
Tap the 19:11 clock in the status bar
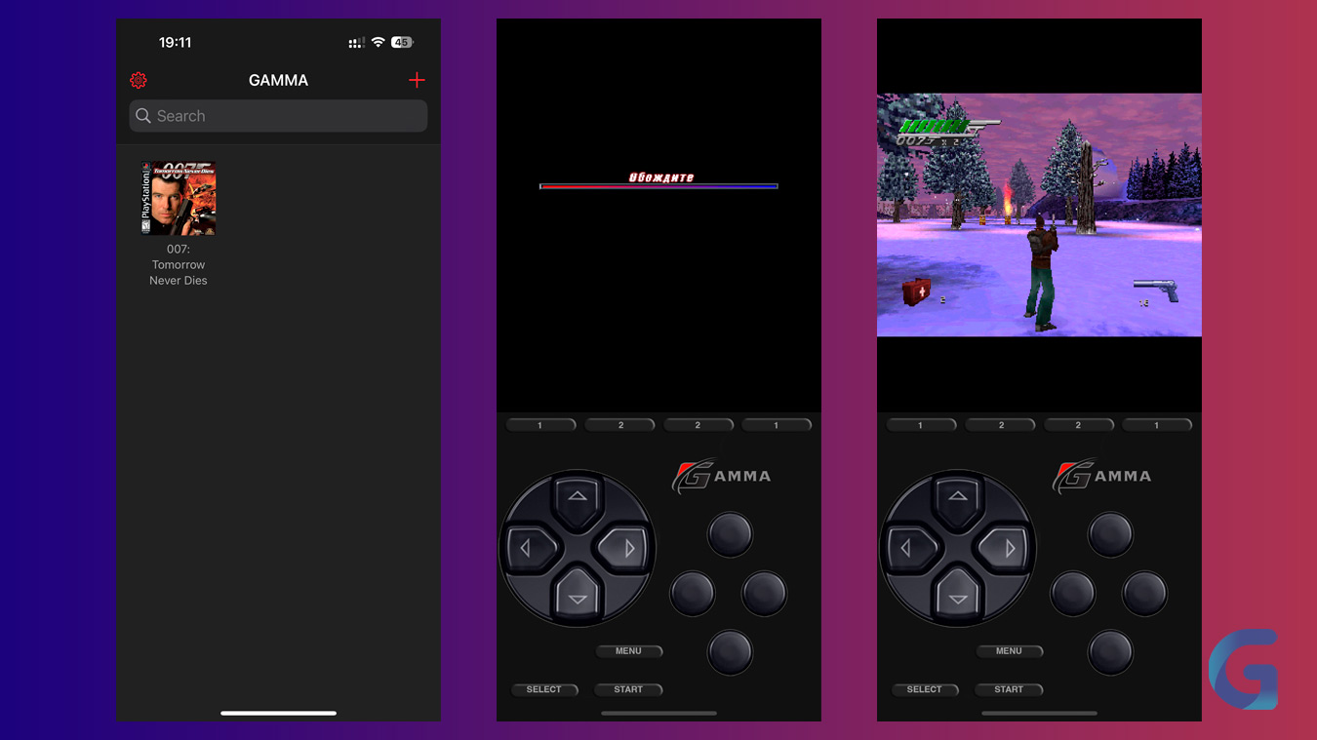(176, 43)
